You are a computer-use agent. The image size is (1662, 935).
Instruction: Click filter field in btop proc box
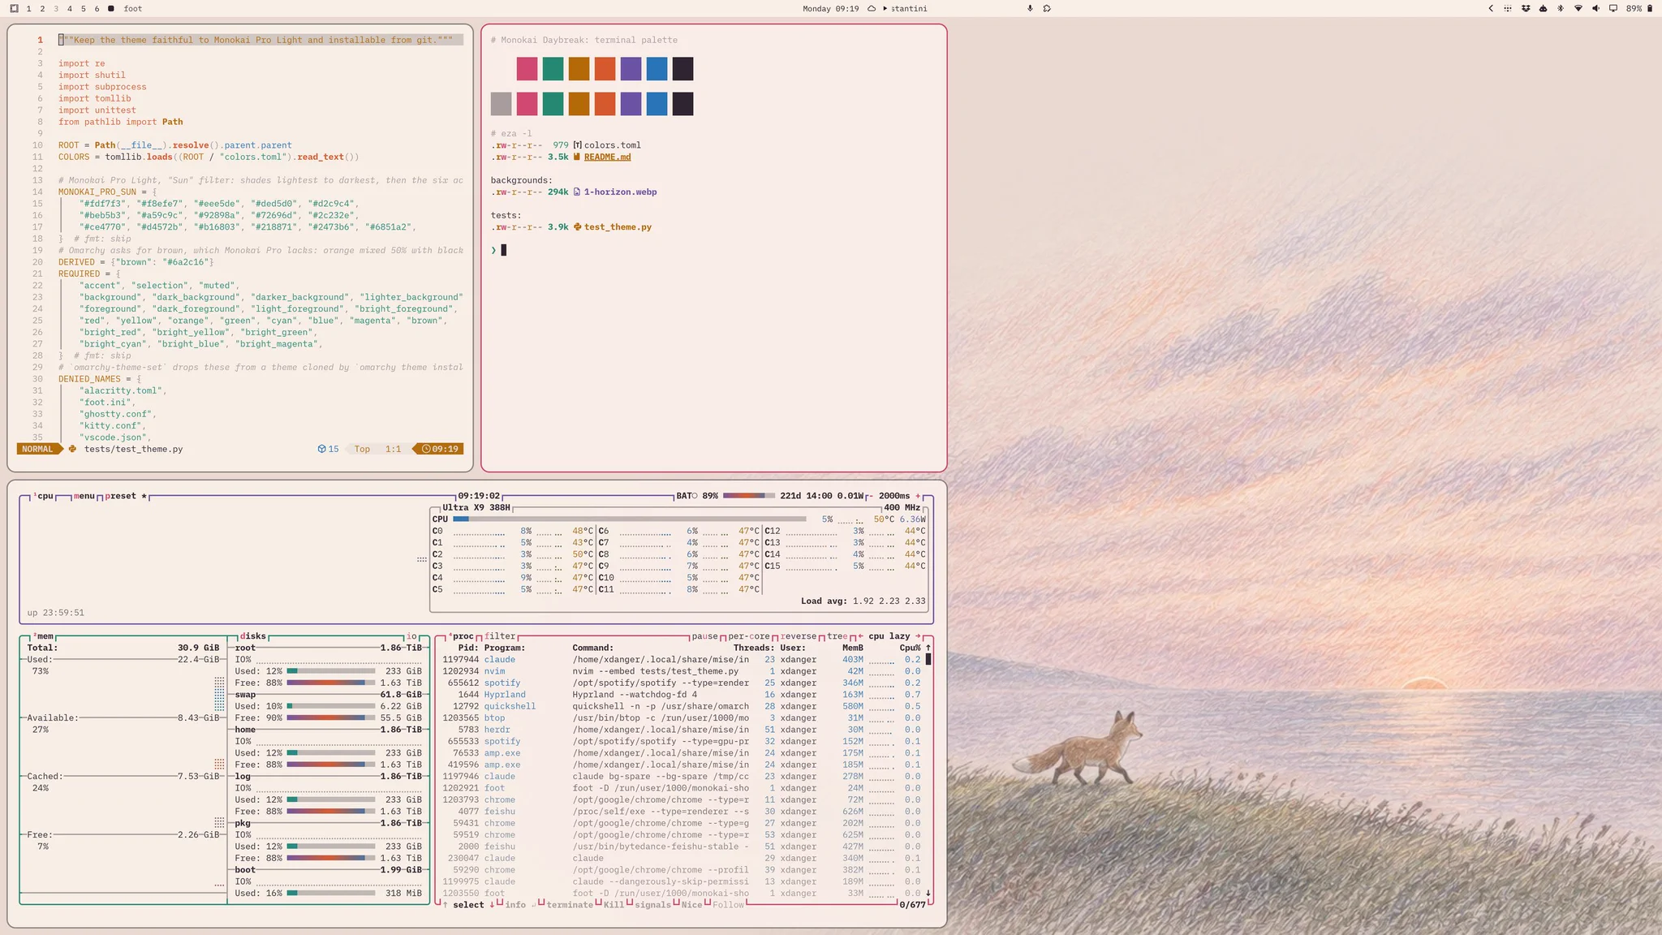(x=500, y=636)
